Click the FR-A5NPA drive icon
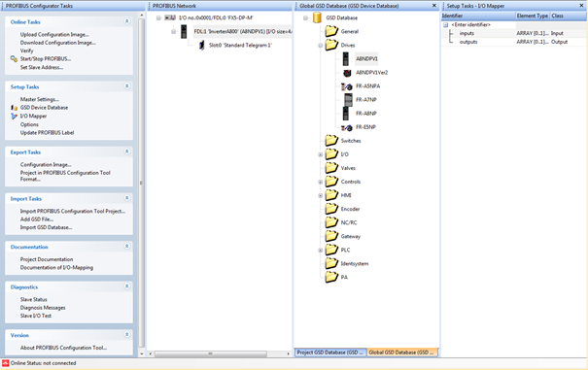588x370 pixels. (347, 86)
